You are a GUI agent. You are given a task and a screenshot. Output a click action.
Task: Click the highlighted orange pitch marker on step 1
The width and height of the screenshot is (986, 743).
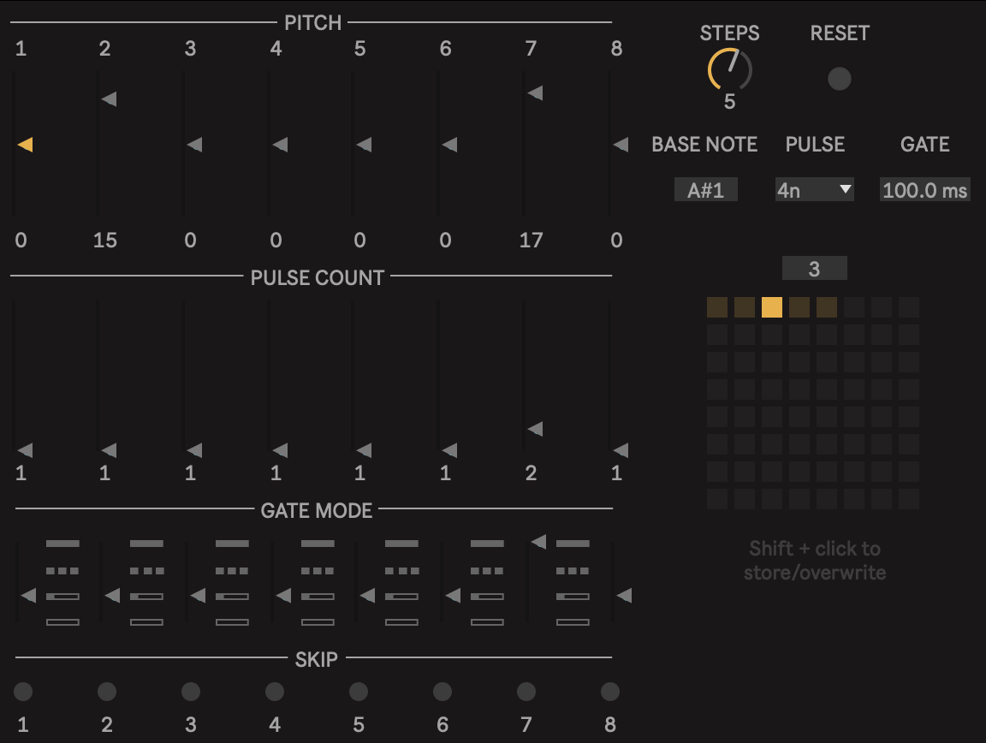(25, 145)
